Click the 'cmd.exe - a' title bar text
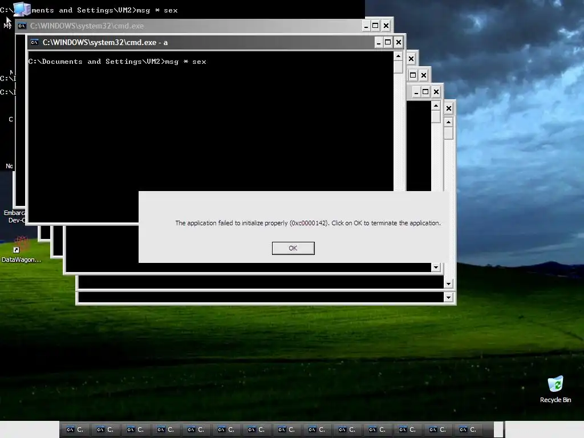 point(105,42)
